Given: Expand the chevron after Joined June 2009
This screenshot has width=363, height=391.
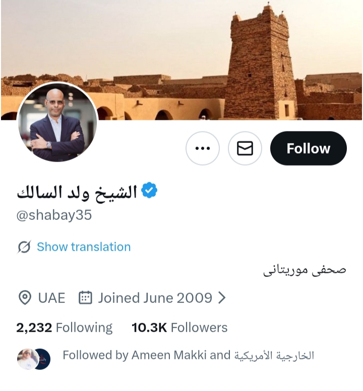Looking at the screenshot, I should point(221,298).
